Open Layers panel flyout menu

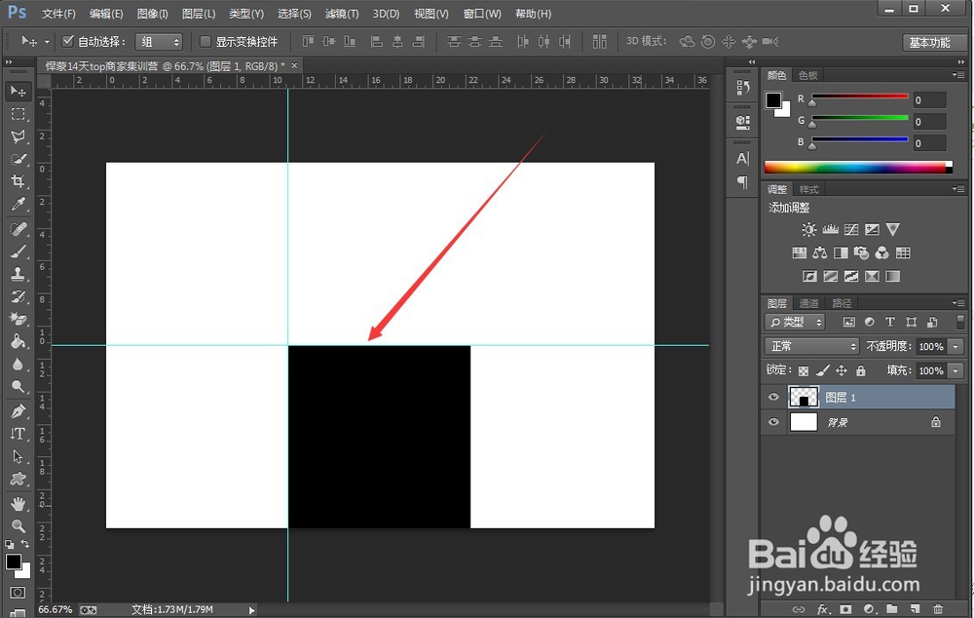(957, 303)
